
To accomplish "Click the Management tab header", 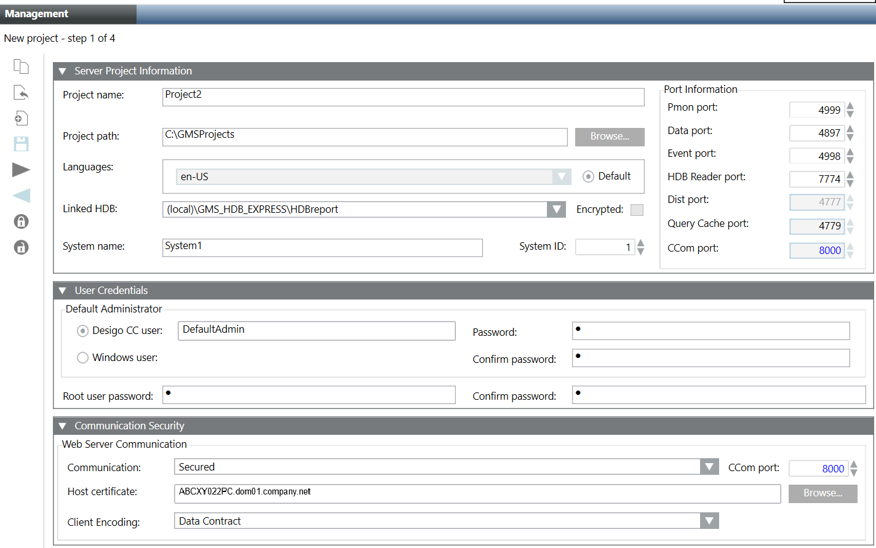I will click(x=37, y=14).
